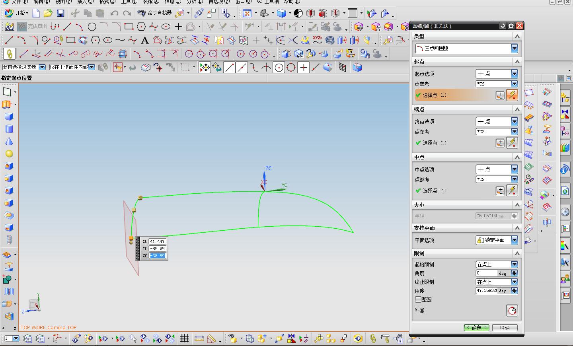
Task: Click the lightning inferred point icon under 端点
Action: click(512, 143)
